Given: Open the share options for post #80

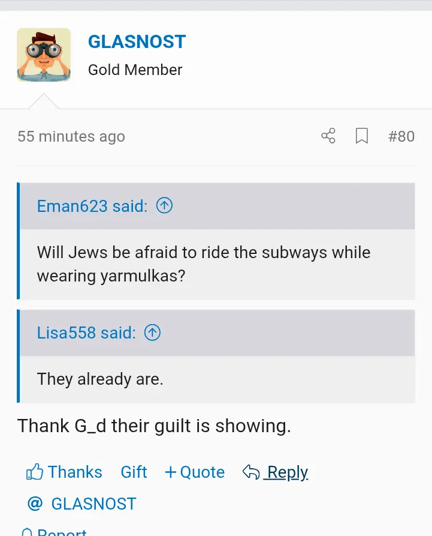Looking at the screenshot, I should [328, 136].
